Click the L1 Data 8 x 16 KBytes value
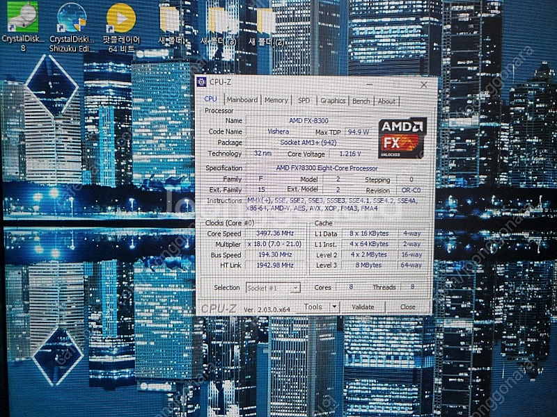This screenshot has width=557, height=417. click(x=369, y=234)
